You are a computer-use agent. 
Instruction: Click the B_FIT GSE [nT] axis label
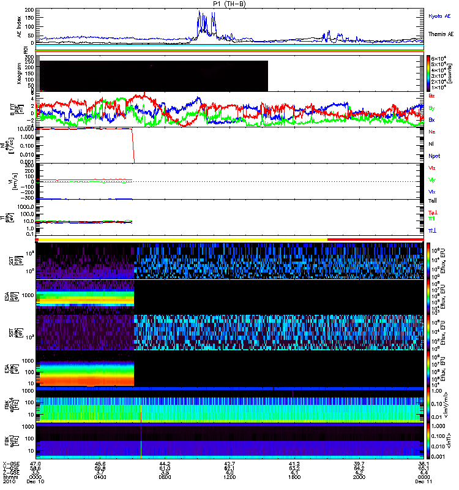point(17,110)
